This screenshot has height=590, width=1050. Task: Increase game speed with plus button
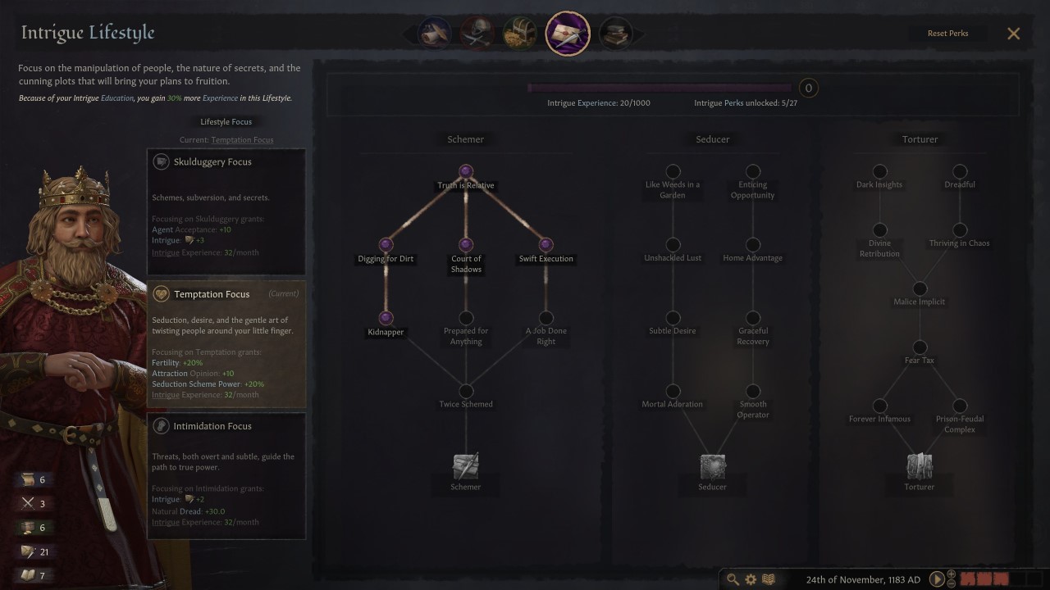point(952,574)
